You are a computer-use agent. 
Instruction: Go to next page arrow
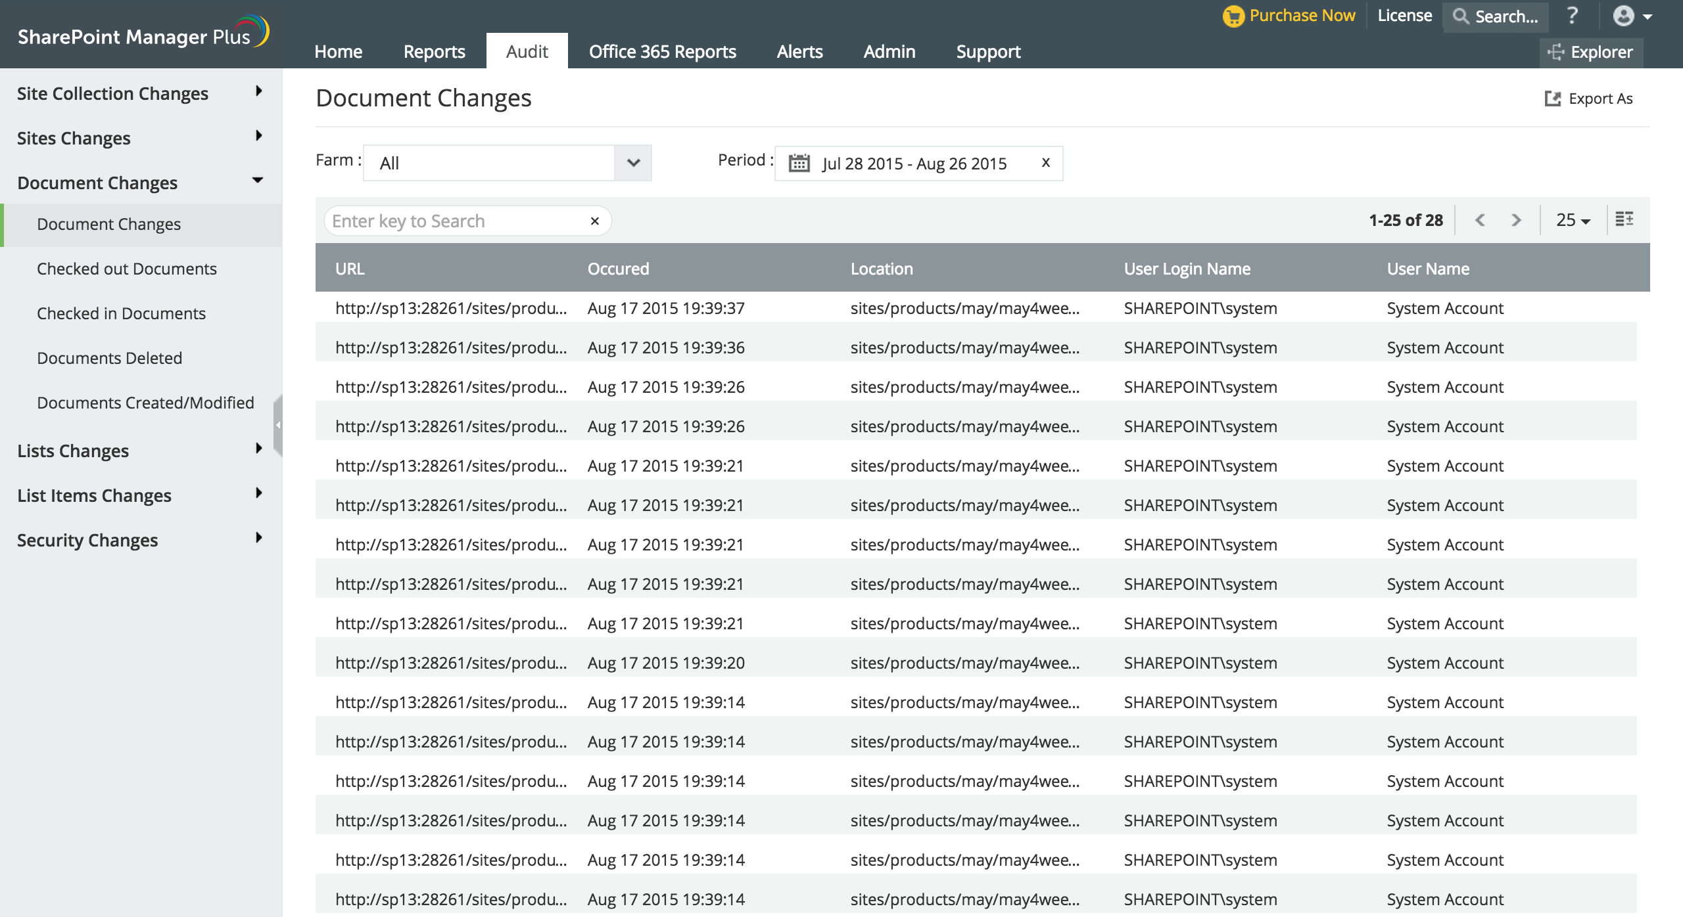(1516, 220)
